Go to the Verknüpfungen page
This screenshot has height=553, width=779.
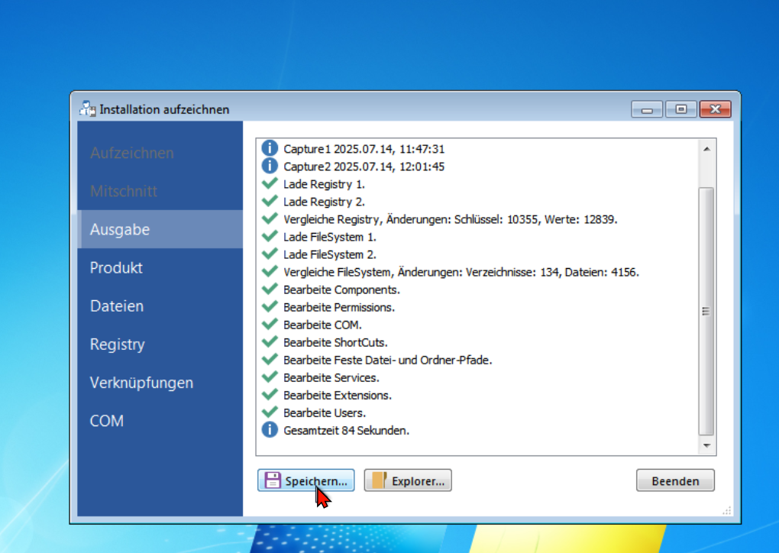tap(160, 382)
